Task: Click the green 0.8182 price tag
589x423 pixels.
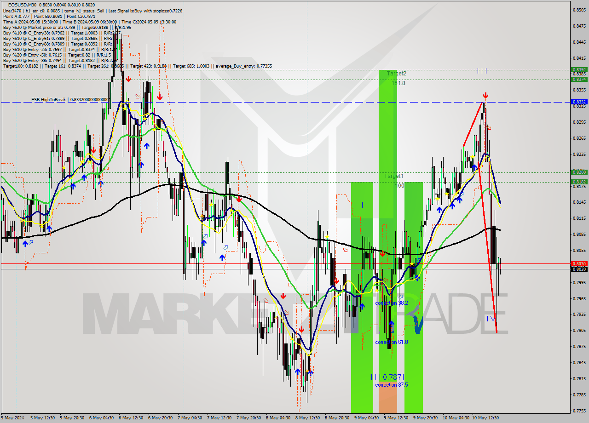Action: (578, 182)
